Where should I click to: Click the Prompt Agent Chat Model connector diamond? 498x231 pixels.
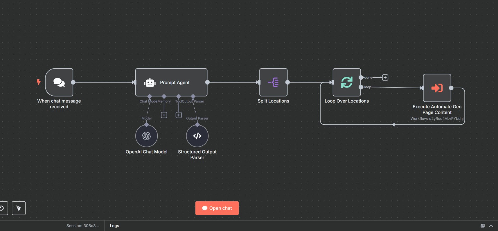click(150, 96)
